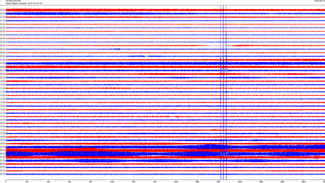The image size is (325, 183).
Task: Select the 11:00 time label
Action: click(x=2, y=88)
